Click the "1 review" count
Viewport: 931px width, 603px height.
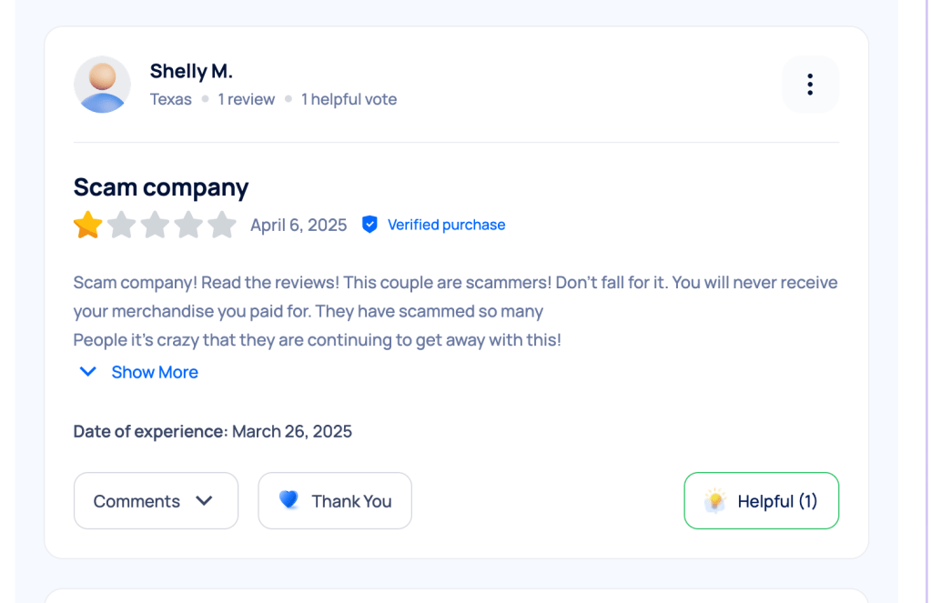point(246,99)
